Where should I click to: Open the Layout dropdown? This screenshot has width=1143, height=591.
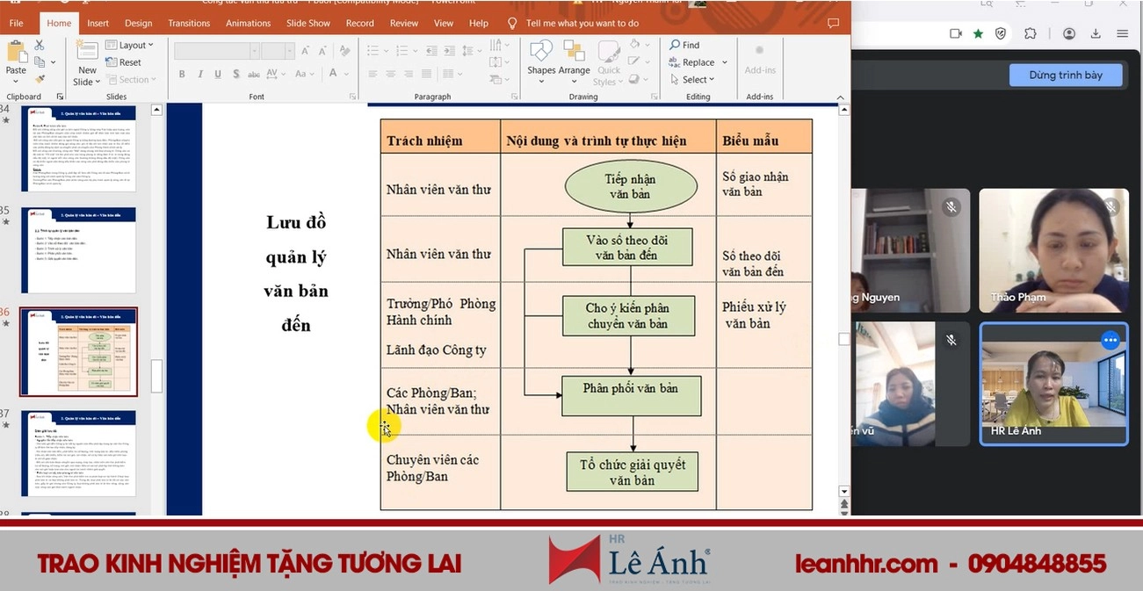[x=131, y=45]
